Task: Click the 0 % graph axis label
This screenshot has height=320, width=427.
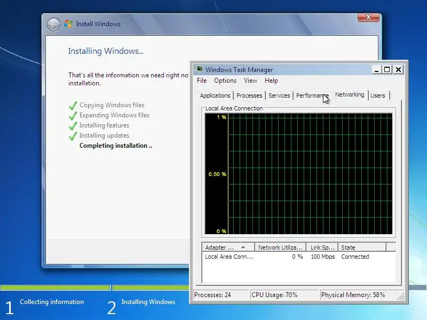Action: click(x=222, y=231)
